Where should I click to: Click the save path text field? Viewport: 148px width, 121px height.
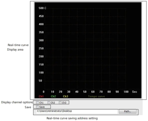(77, 111)
